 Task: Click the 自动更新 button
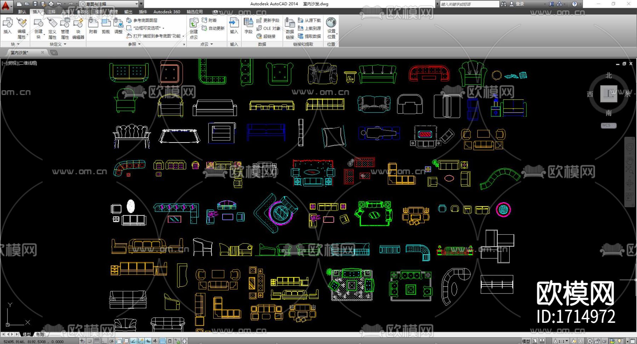213,28
